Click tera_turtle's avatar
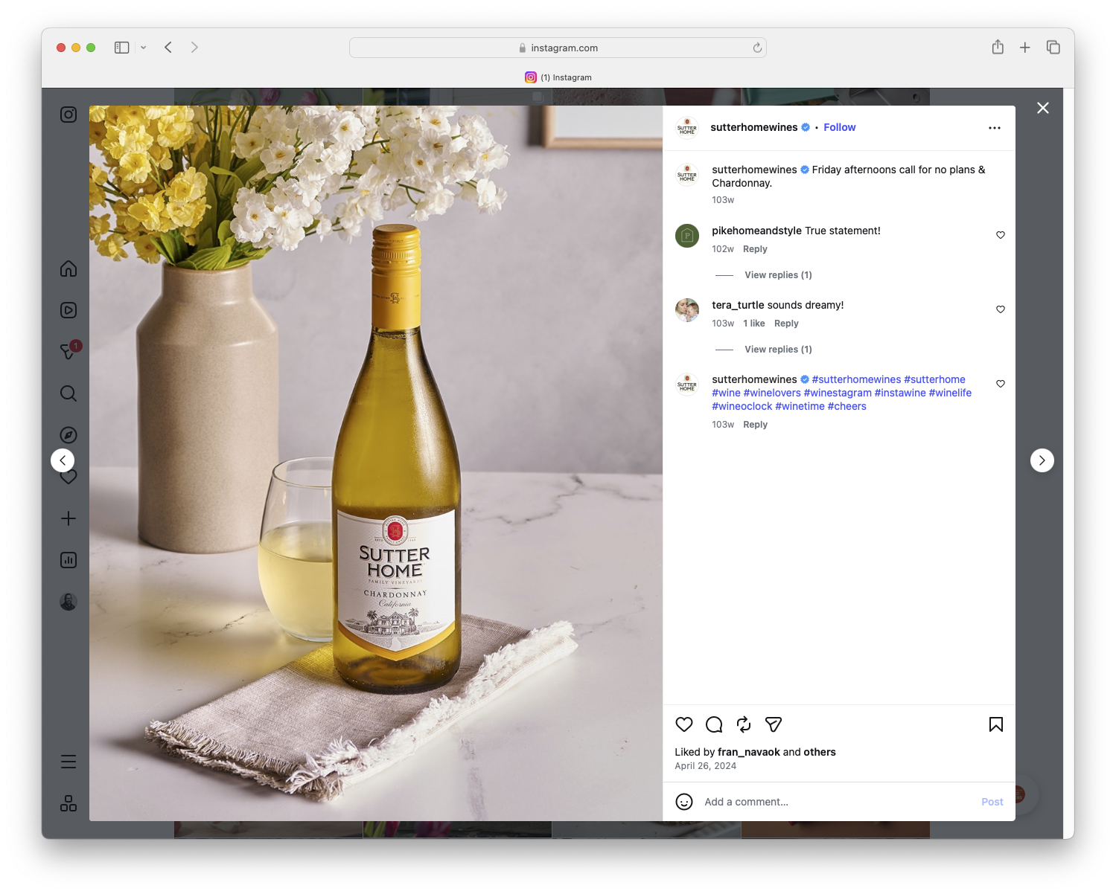This screenshot has height=894, width=1116. click(x=687, y=310)
